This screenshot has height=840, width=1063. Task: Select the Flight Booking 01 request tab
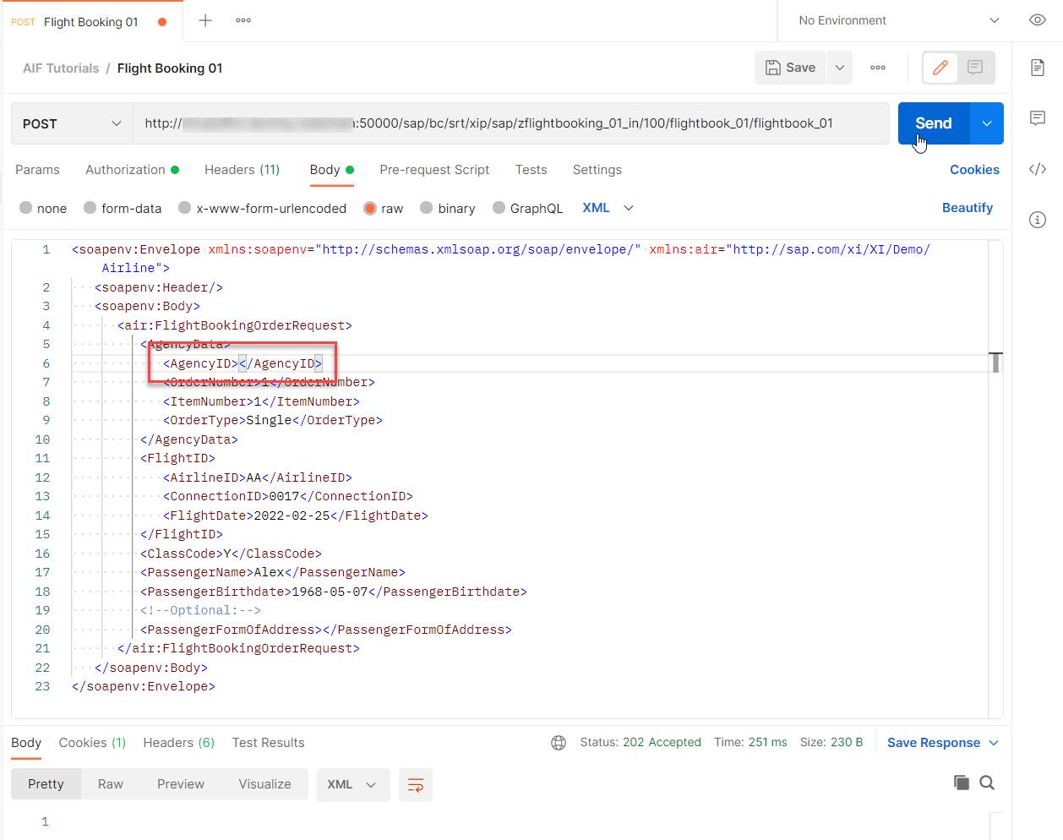(90, 22)
